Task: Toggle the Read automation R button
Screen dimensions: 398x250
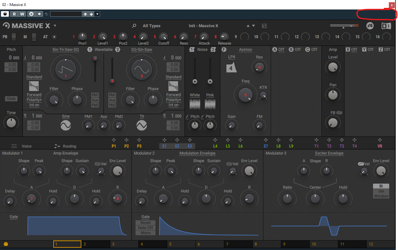Action: click(14, 14)
